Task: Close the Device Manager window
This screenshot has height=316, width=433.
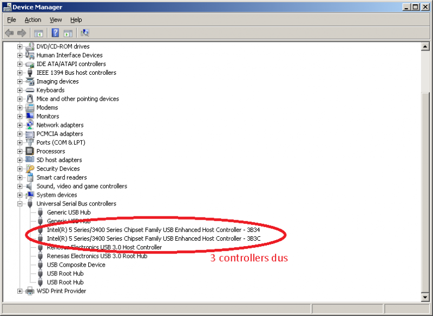Action: (425, 7)
